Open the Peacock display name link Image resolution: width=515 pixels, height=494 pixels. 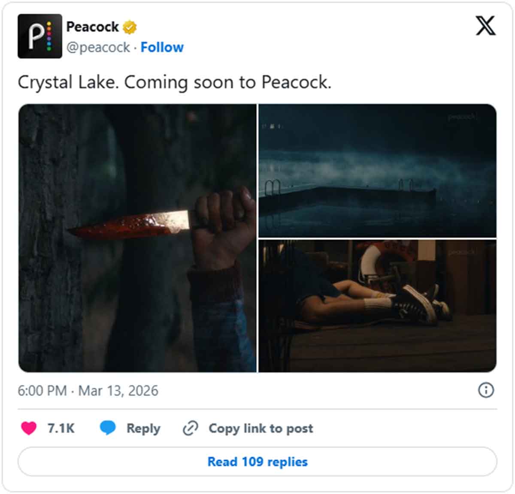coord(92,27)
